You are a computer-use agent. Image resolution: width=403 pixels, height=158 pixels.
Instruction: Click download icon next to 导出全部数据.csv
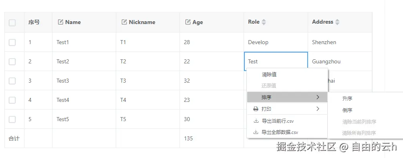[x=256, y=132]
